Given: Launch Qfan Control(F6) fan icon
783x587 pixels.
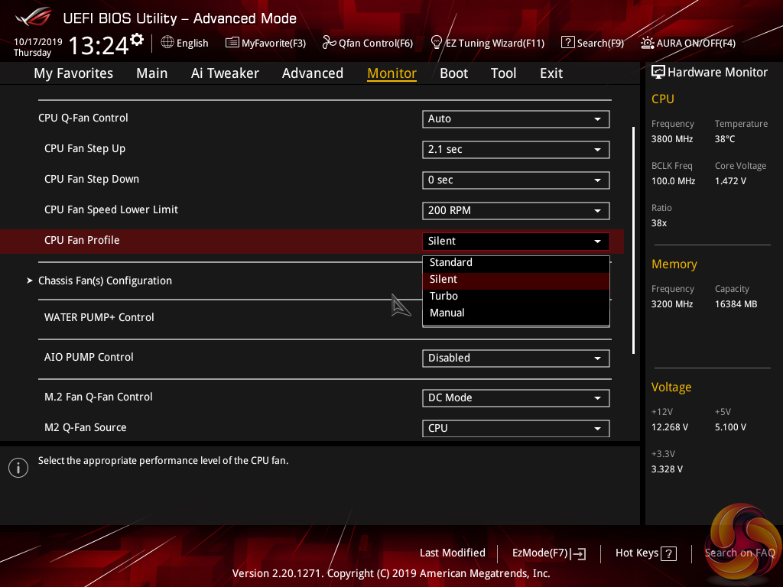Looking at the screenshot, I should [329, 43].
